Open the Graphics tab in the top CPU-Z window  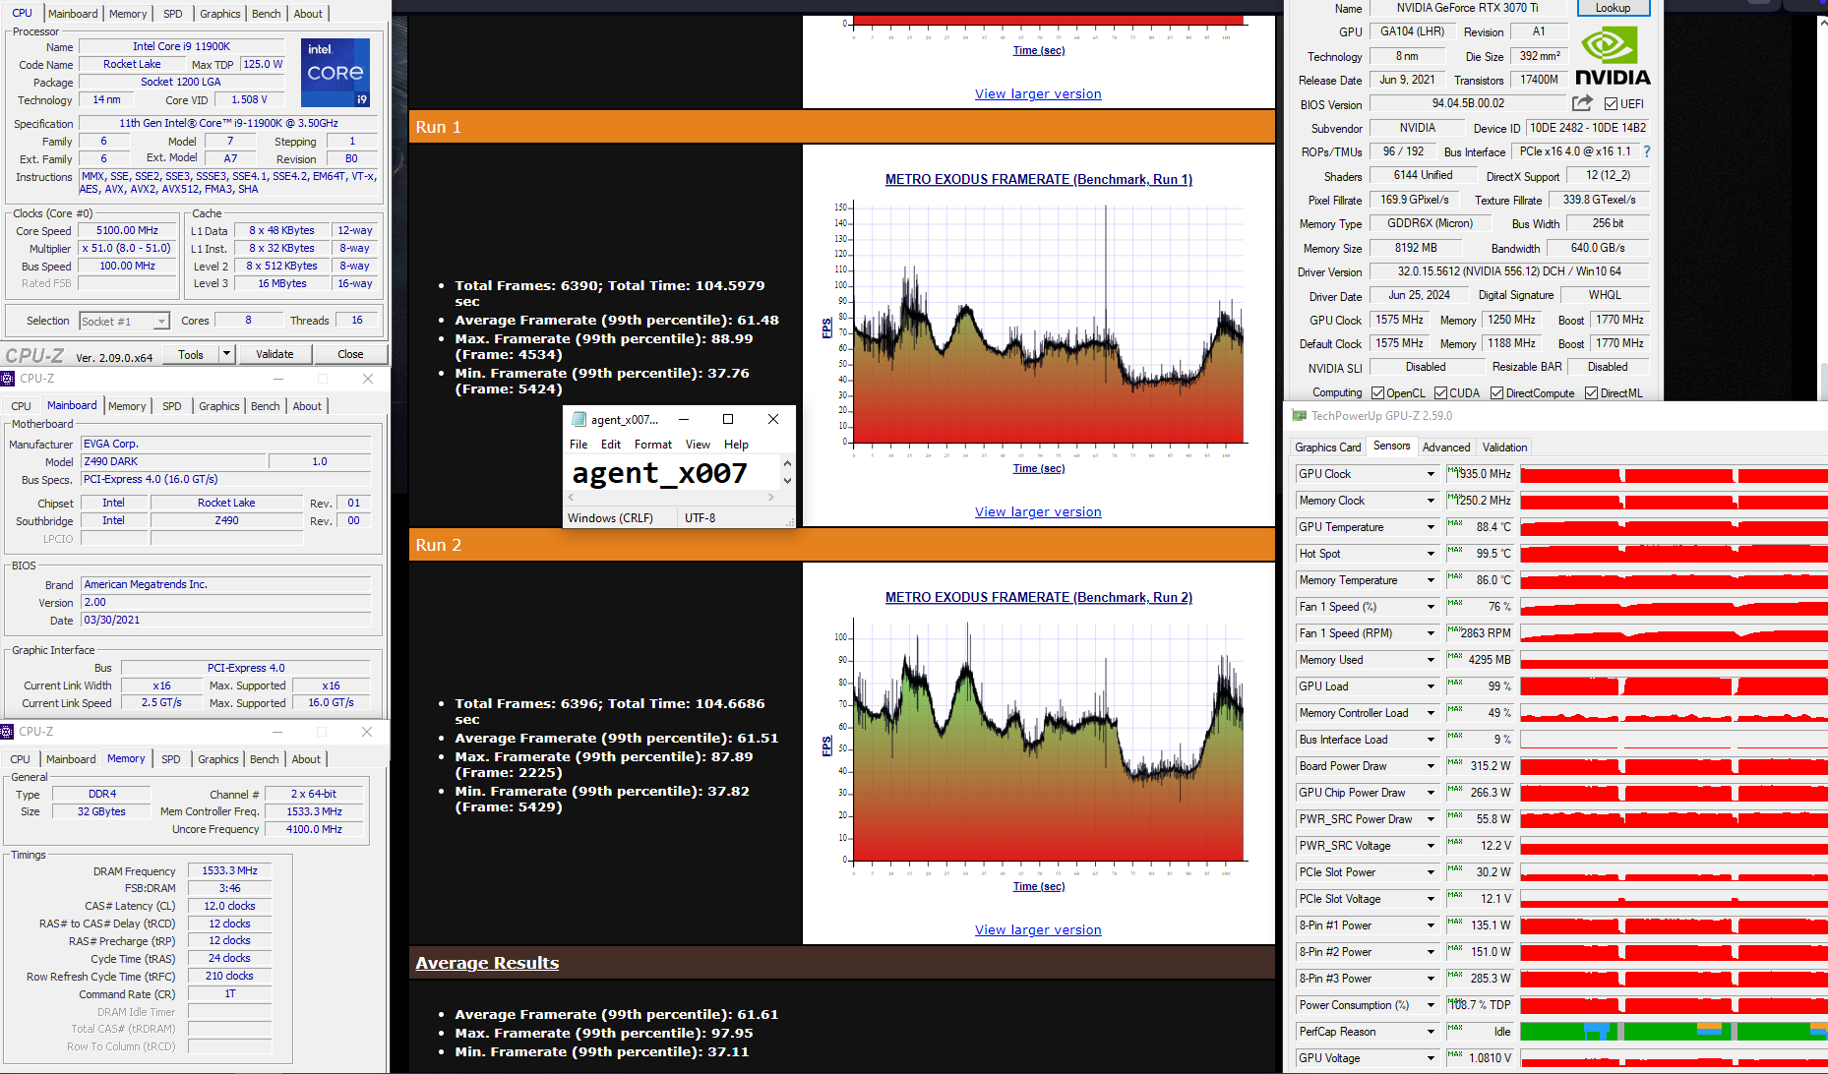point(219,14)
